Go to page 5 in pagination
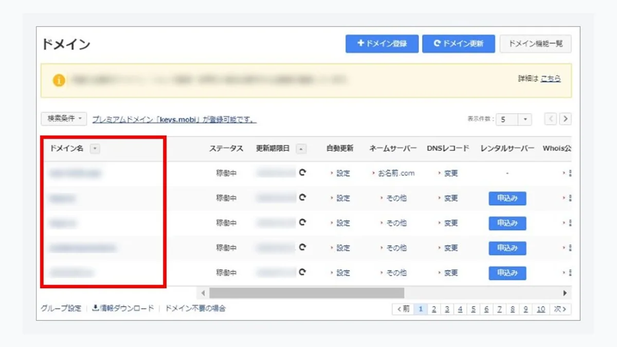 (x=474, y=309)
